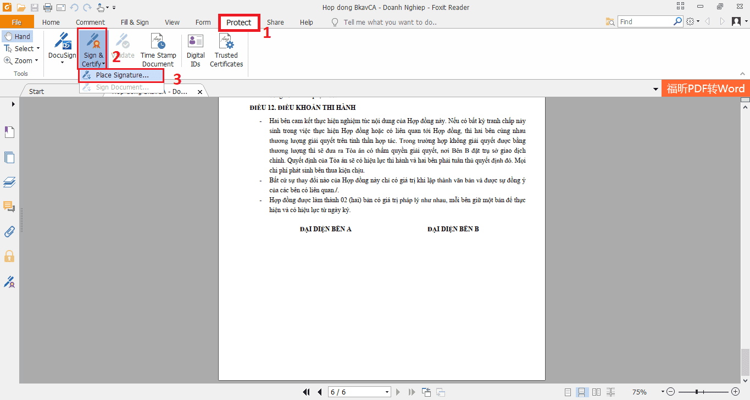Open Time Stamp Document tool
Image resolution: width=750 pixels, height=400 pixels.
click(158, 49)
